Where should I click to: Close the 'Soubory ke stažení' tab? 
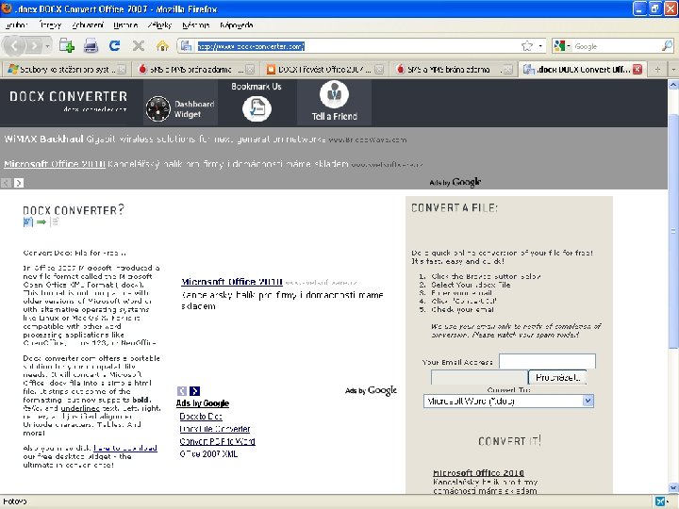pyautogui.click(x=122, y=69)
